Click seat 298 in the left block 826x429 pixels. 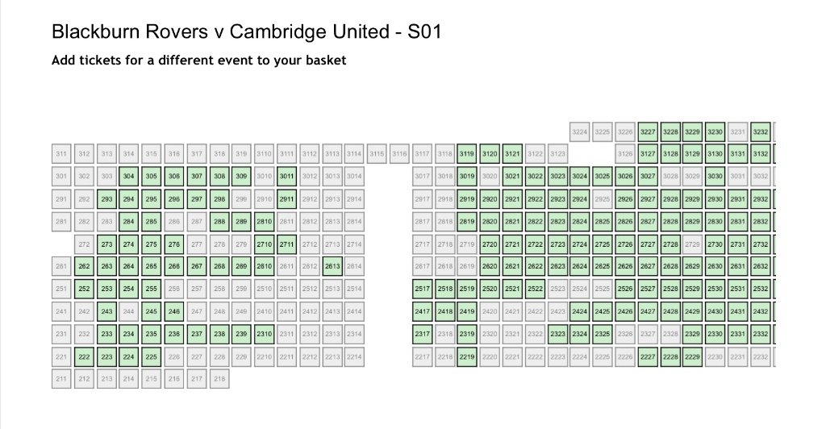(219, 199)
